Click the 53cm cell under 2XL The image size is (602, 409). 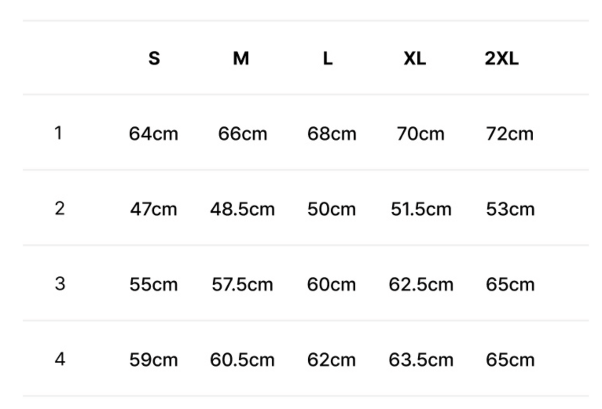click(x=510, y=209)
